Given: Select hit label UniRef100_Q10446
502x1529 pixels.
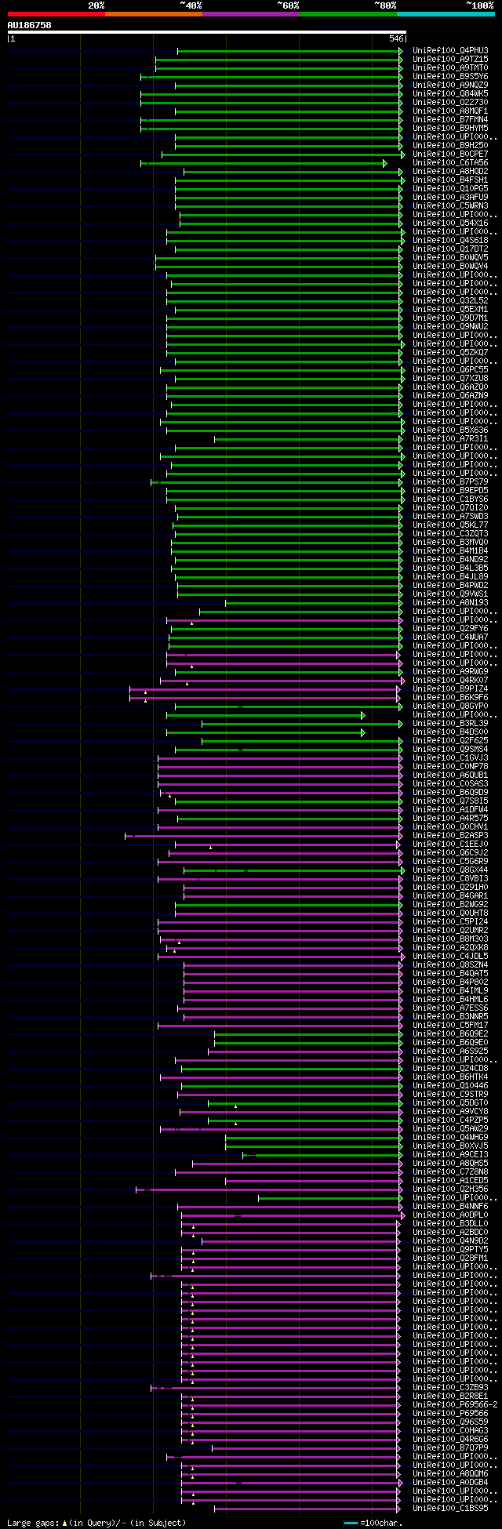Looking at the screenshot, I should (x=450, y=1086).
